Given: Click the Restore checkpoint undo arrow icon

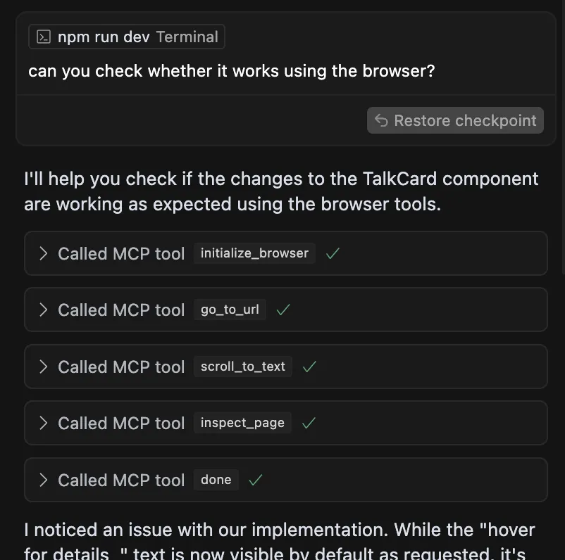Looking at the screenshot, I should 381,120.
